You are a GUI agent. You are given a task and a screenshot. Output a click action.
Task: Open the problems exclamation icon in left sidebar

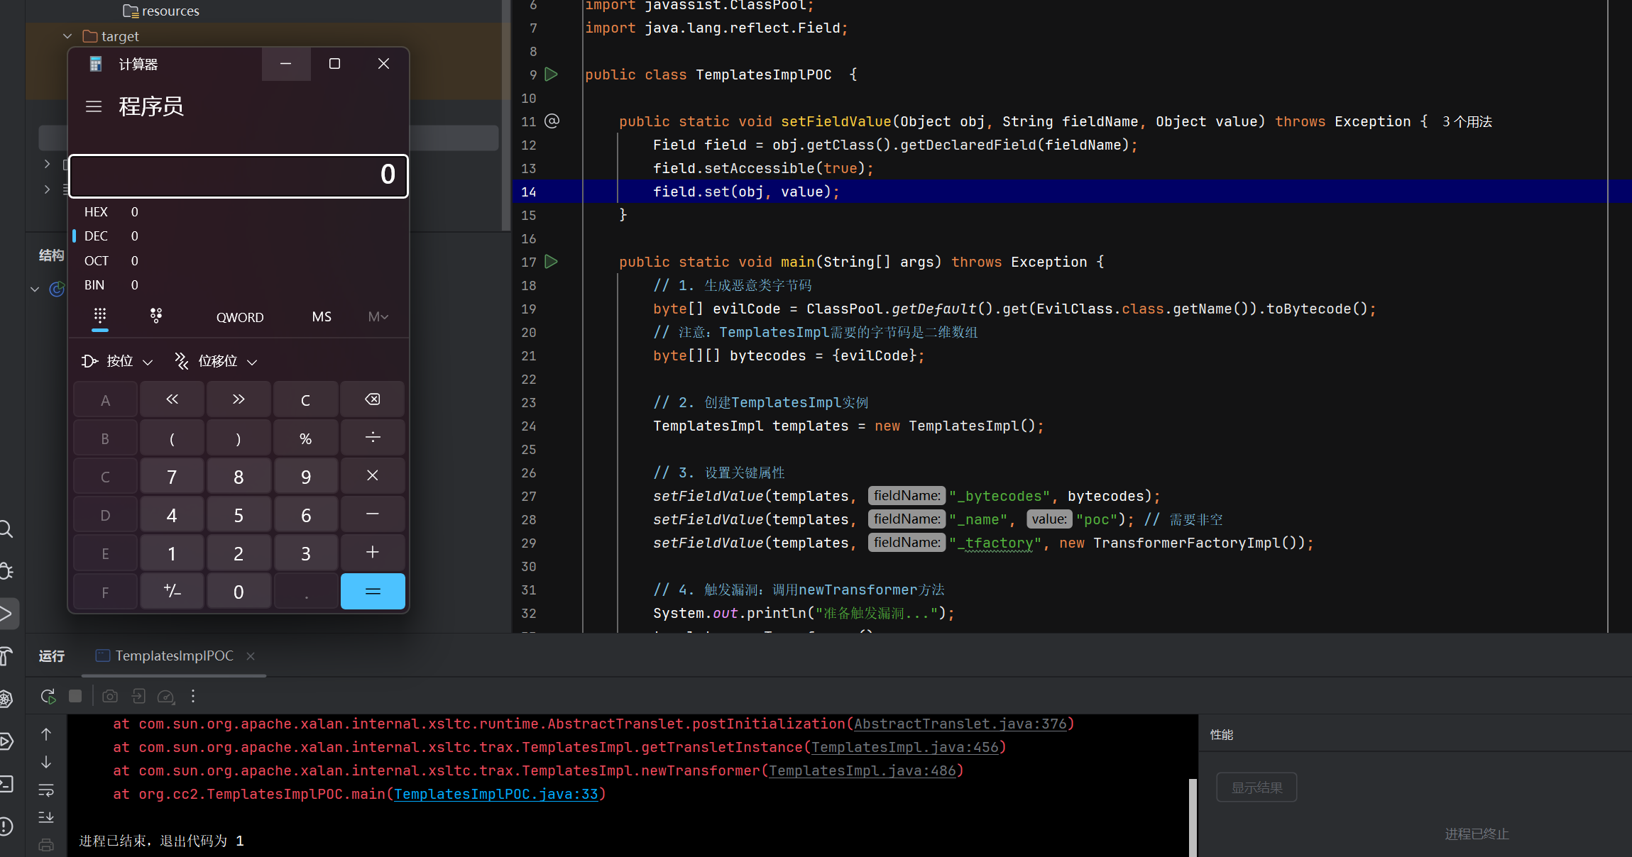pyautogui.click(x=6, y=826)
